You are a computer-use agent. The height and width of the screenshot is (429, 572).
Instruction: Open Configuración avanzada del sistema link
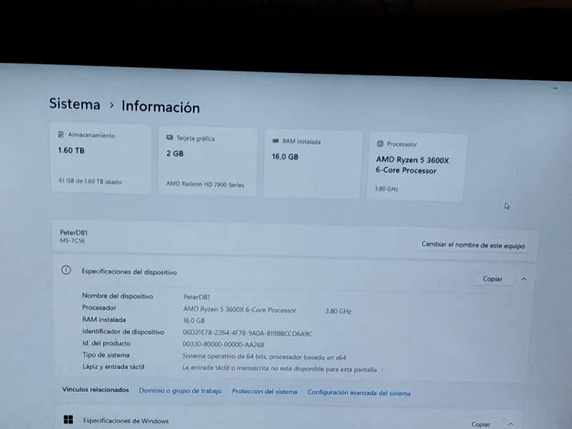point(359,393)
